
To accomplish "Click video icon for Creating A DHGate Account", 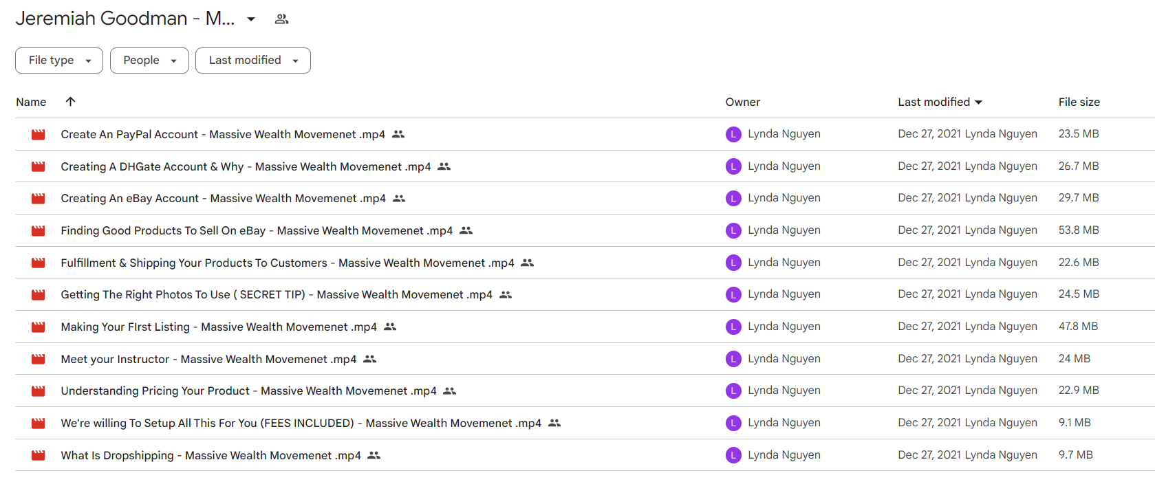I will [x=39, y=166].
